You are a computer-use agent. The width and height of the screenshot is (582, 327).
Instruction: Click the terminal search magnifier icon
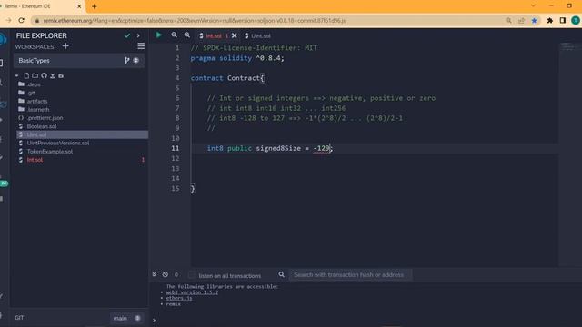pyautogui.click(x=281, y=274)
